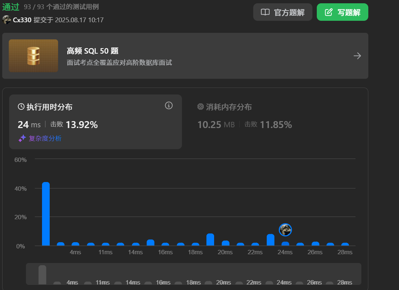Screen dimensions: 399x290
Task: Select the 执行用时分布 runtime panel
Action: tap(95, 121)
